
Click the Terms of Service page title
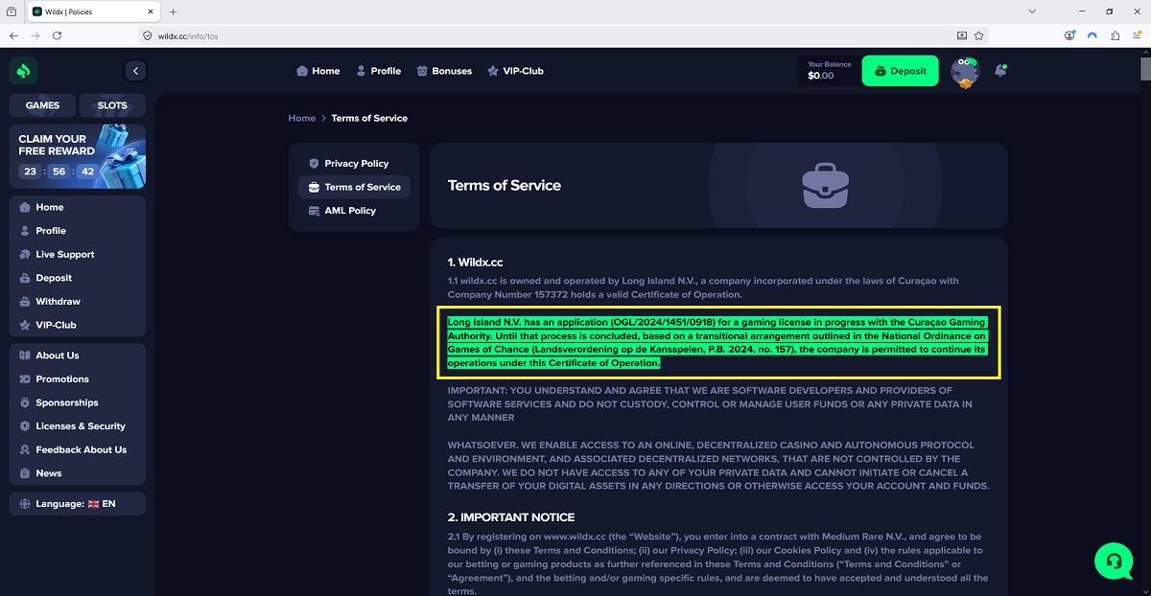505,185
